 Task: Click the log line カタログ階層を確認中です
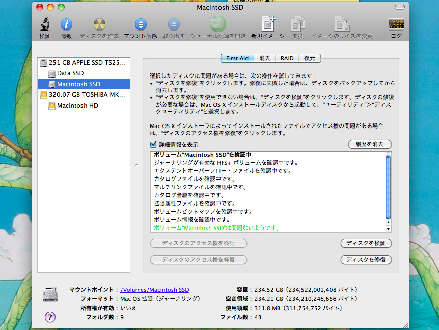(189, 195)
